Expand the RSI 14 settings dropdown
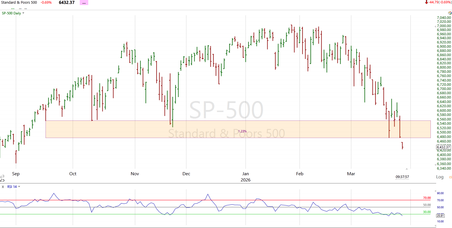 (19, 187)
